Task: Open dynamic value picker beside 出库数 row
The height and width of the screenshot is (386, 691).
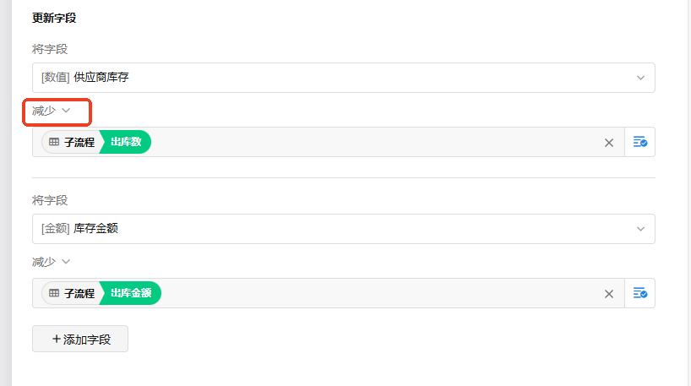Action: pyautogui.click(x=640, y=143)
